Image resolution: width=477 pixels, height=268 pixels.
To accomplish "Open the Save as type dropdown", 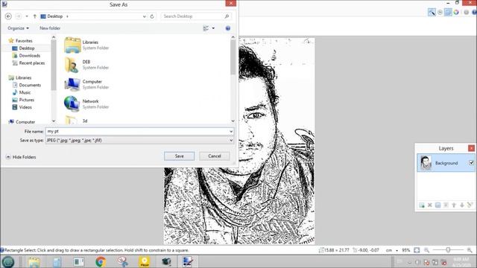I will [x=231, y=141].
